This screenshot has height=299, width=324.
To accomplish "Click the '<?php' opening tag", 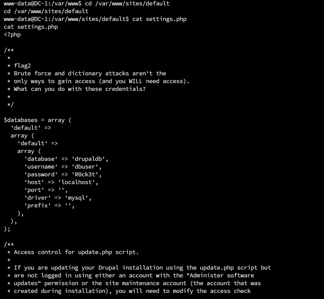I will click(13, 34).
